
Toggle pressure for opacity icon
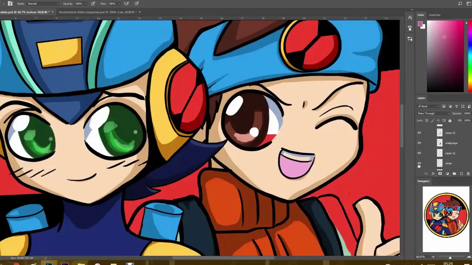click(93, 4)
